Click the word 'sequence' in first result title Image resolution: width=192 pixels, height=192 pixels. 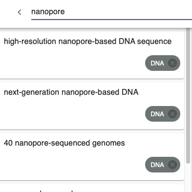tap(154, 42)
